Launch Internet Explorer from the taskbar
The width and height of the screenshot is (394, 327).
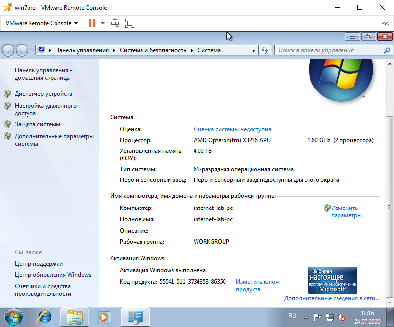point(45,317)
